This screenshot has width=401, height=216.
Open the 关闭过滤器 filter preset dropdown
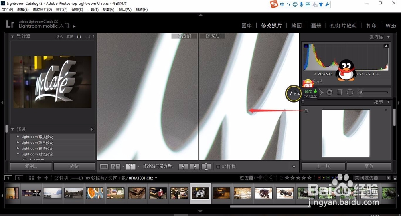(372, 178)
